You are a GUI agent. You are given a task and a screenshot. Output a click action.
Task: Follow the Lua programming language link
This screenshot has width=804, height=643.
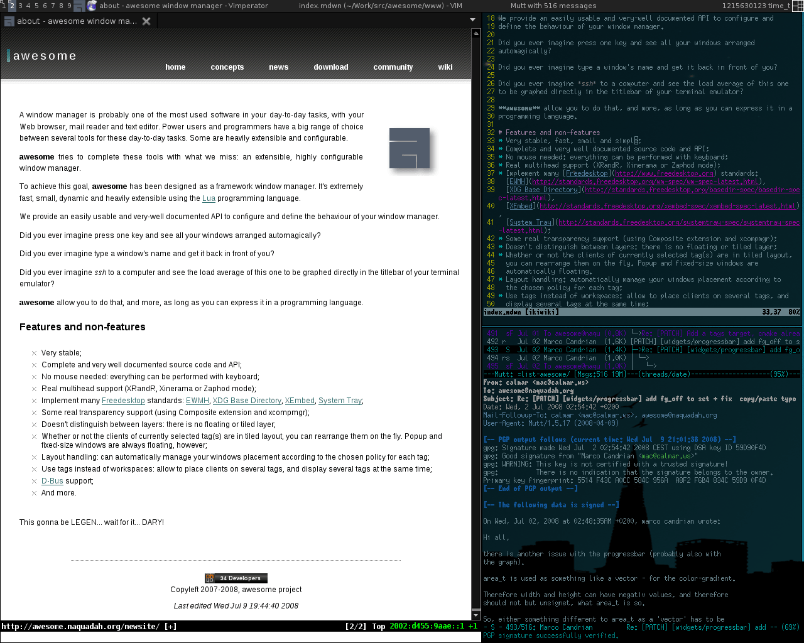coord(209,198)
